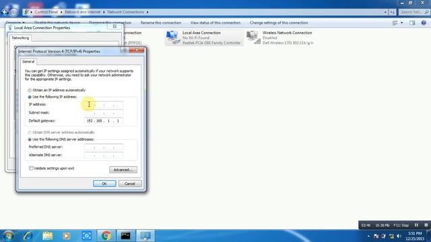This screenshot has width=431, height=242.
Task: Expand the Network Connections breadcrumb arrow
Action: pos(147,12)
